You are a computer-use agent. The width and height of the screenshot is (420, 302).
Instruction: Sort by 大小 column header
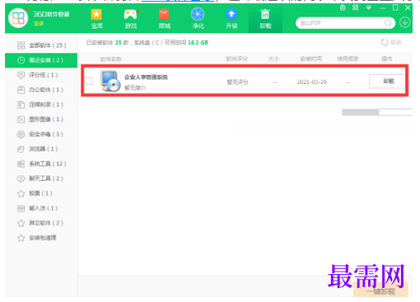pyautogui.click(x=273, y=59)
